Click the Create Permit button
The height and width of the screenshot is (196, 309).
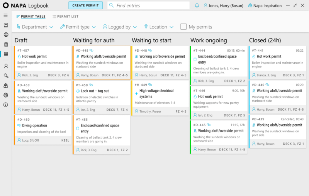tap(85, 5)
